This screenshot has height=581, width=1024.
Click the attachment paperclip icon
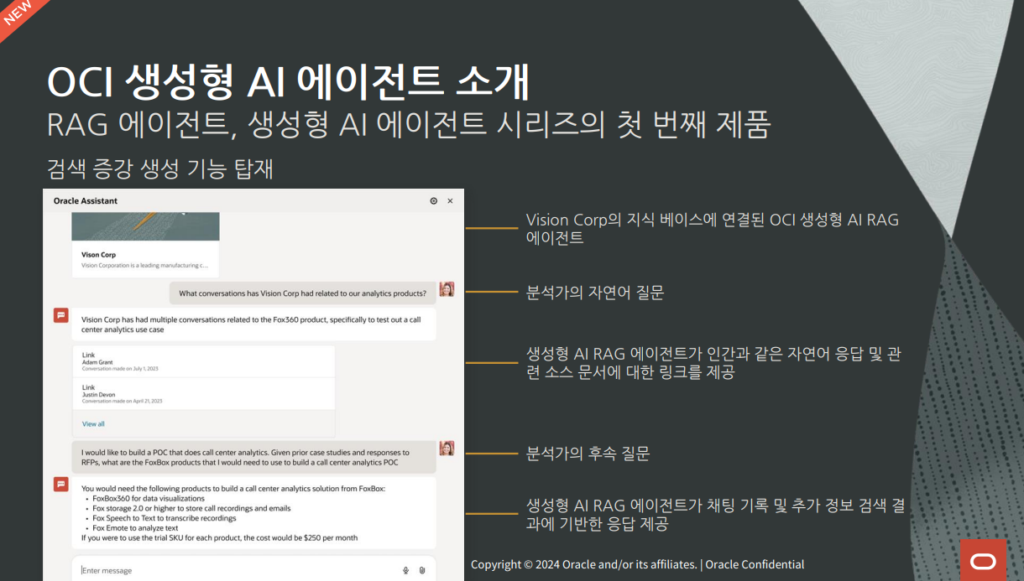422,570
